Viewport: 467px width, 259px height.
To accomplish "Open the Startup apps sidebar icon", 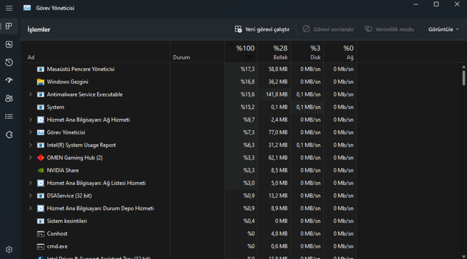I will (x=9, y=80).
